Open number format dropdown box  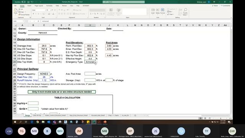pyautogui.click(x=97, y=10)
